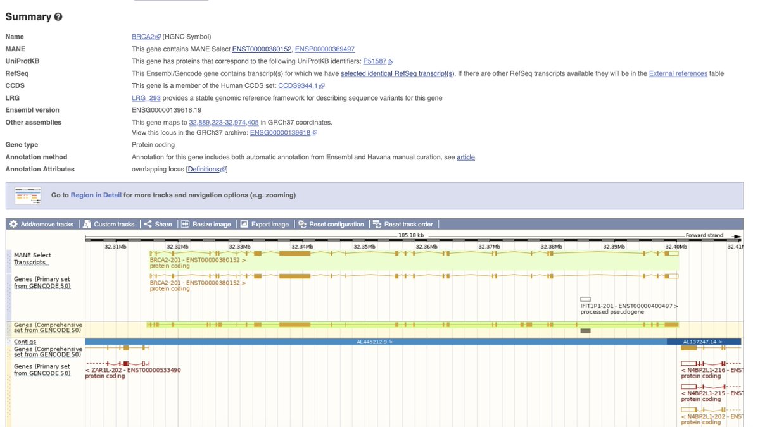
Task: Click the highlighted Genes Comprehensive set track label
Action: pos(48,328)
